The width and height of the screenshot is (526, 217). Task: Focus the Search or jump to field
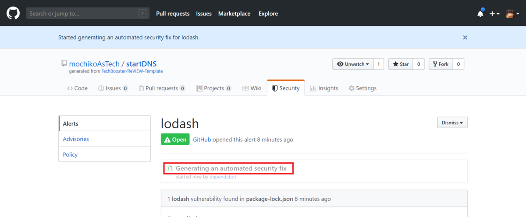coord(88,13)
